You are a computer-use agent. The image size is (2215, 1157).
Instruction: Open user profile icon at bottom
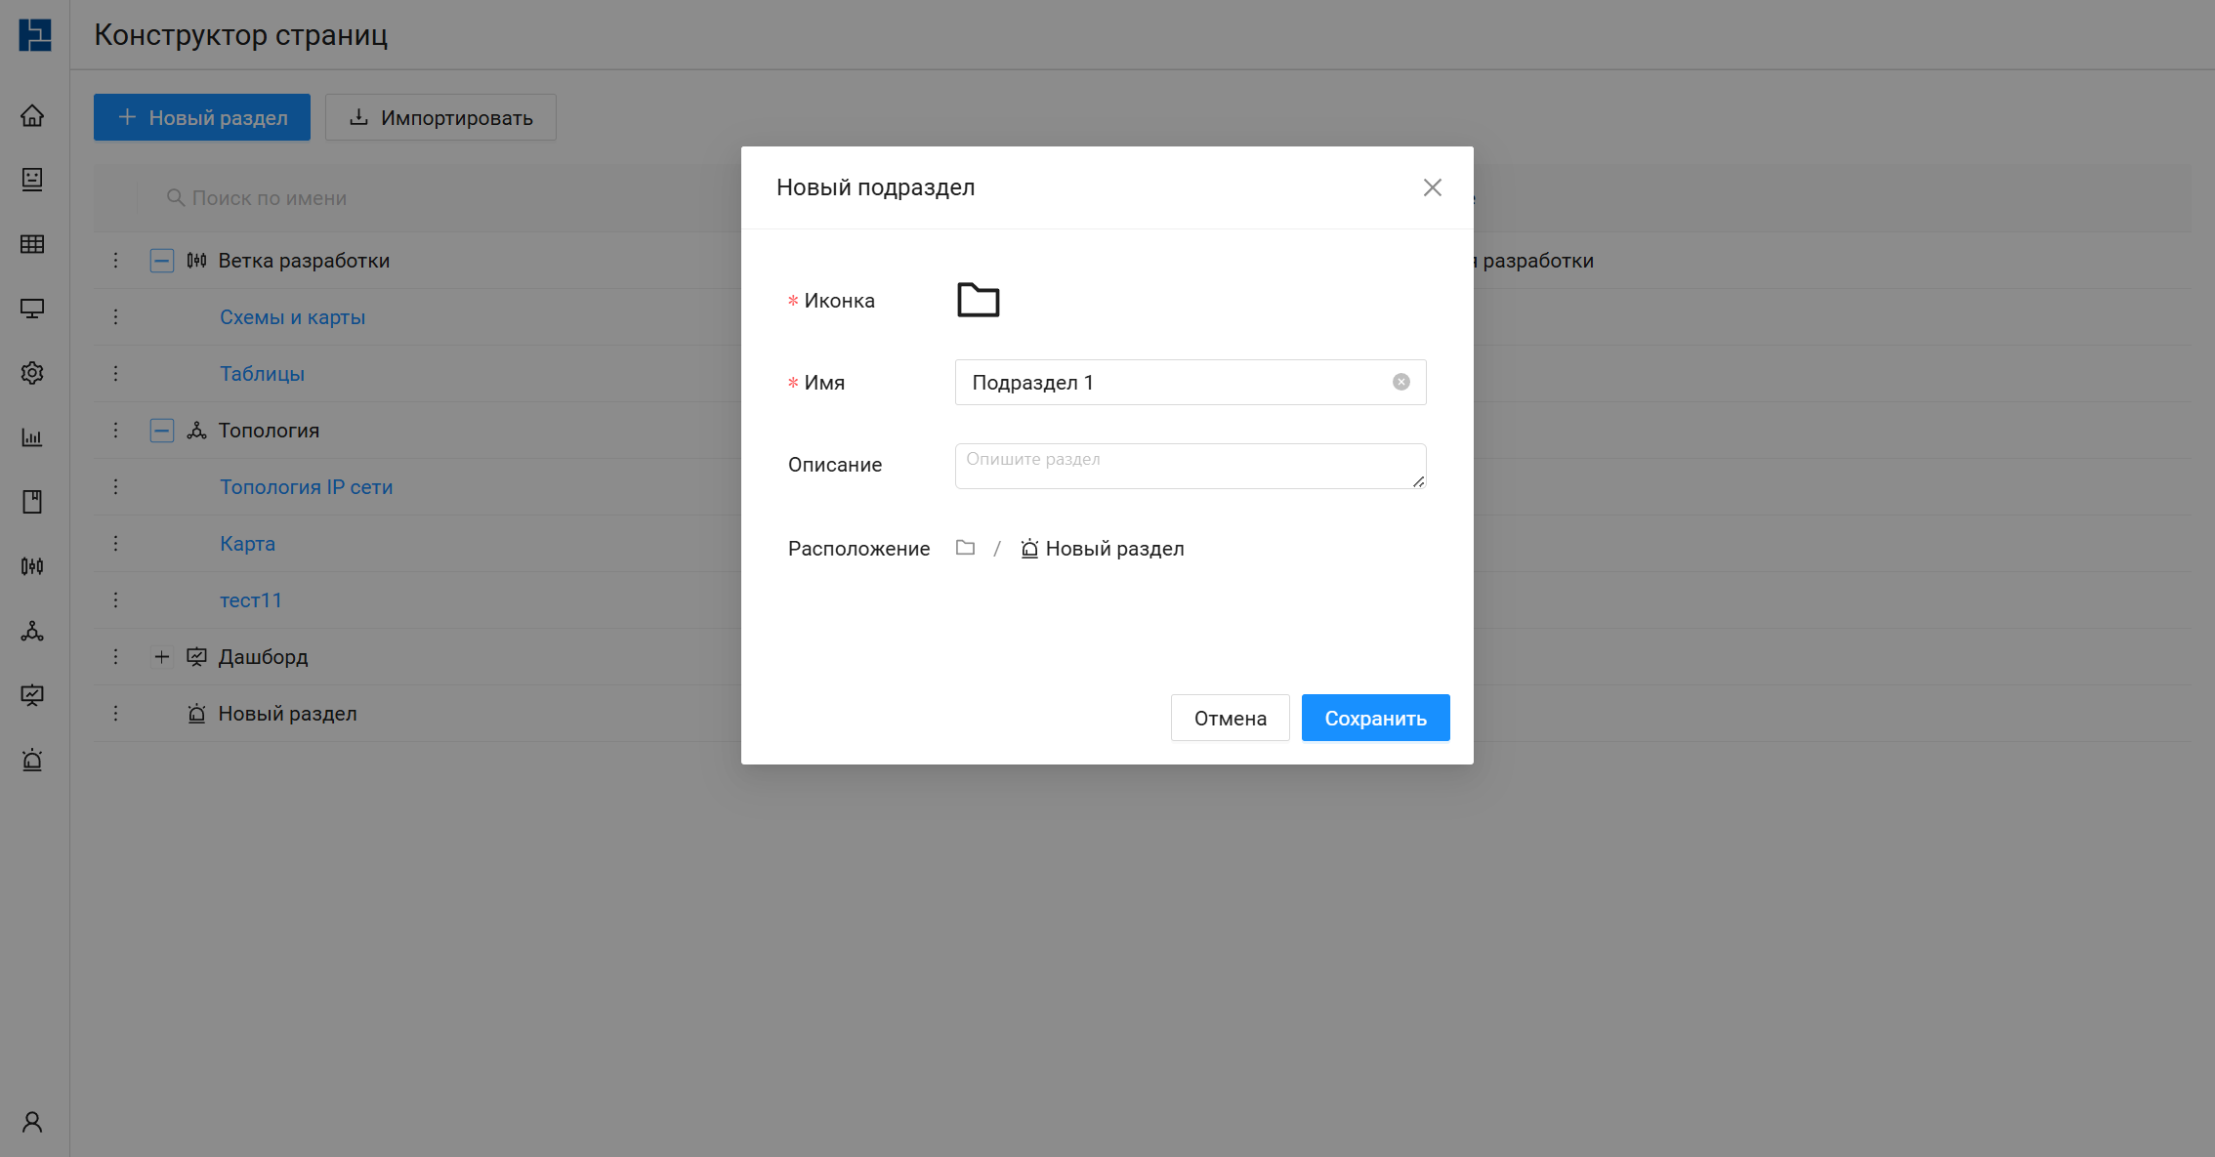pyautogui.click(x=32, y=1122)
